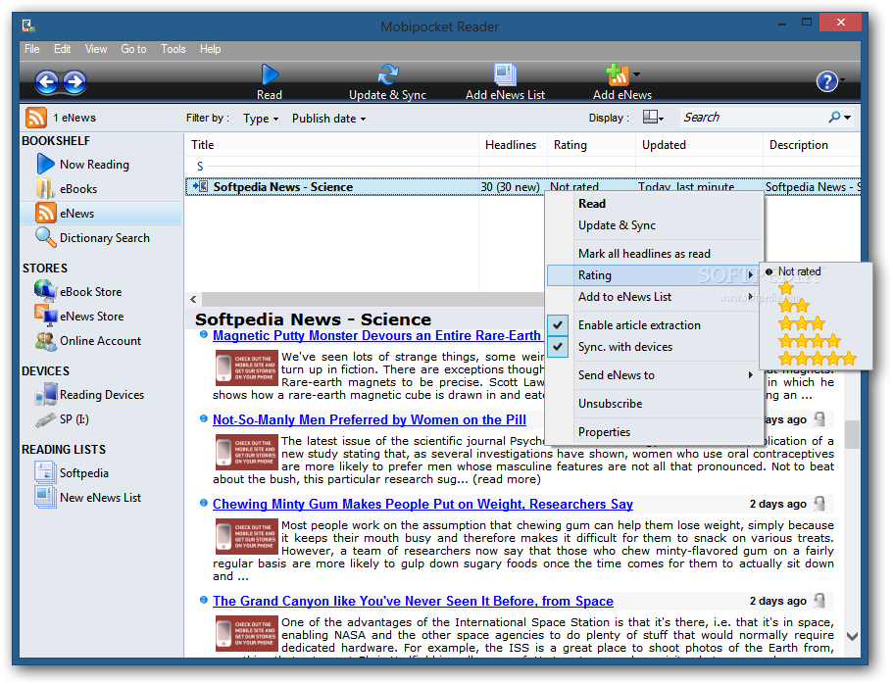Image resolution: width=893 pixels, height=685 pixels.
Task: Click the lock icon next to Grand Canyon headline
Action: (819, 601)
